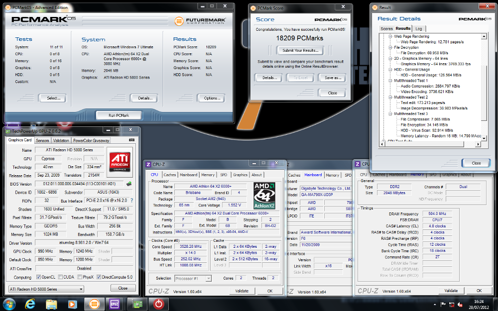Viewport: 498px width, 311px height.
Task: Open Windows Explorer folder taskbar icon
Action: 51,305
